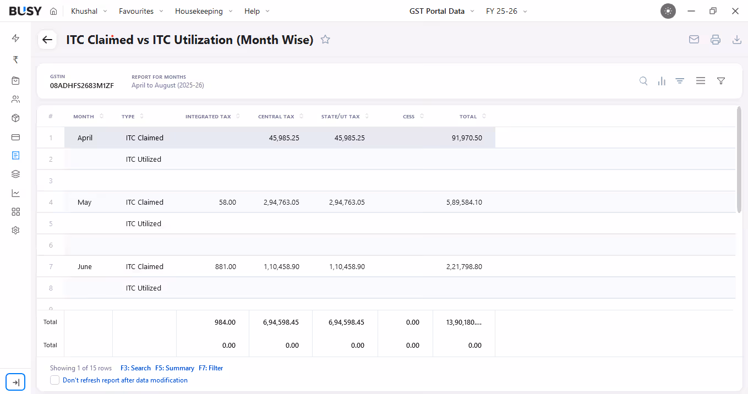
Task: Click the vertical scrollbar thumb
Action: [x=739, y=160]
